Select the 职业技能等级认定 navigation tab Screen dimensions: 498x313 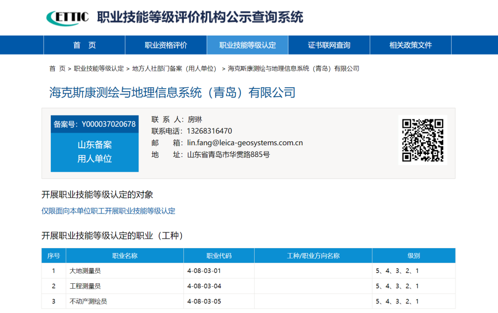pos(247,45)
